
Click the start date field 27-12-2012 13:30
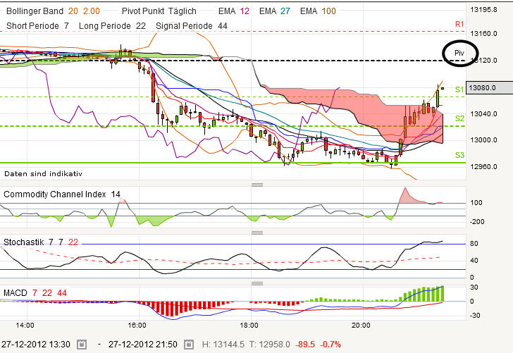(36, 345)
